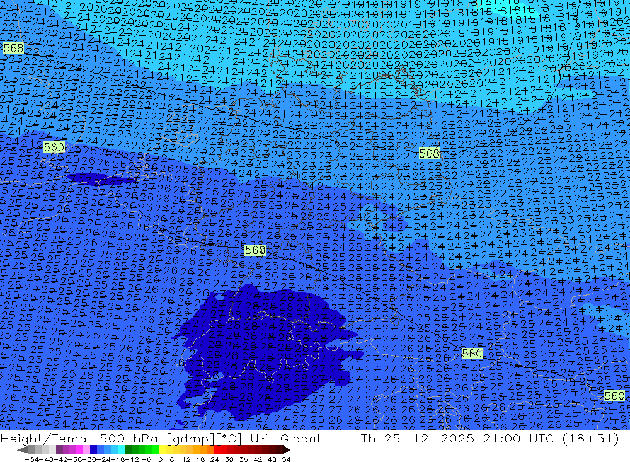The width and height of the screenshot is (630, 462).
Task: Click the cyan -18 swatch in the legend
Action: tap(121, 450)
